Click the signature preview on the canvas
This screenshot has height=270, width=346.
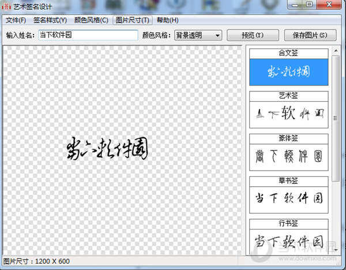106,149
